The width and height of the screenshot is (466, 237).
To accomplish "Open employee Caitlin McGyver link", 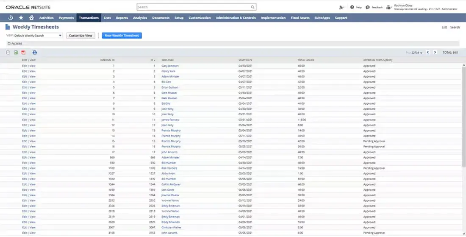I will [x=171, y=184].
